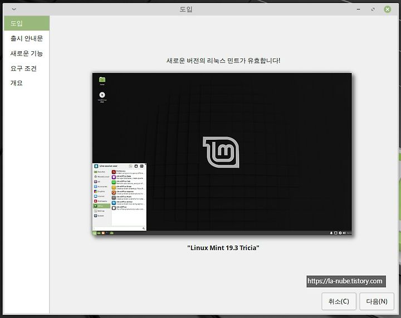
Task: Click the Linux Mint 19.3 desktop preview image
Action: [x=222, y=154]
